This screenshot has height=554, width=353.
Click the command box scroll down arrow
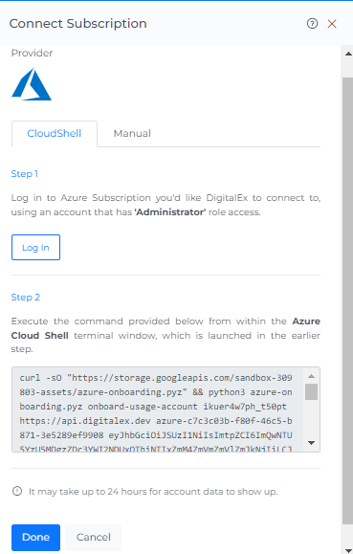[x=311, y=443]
